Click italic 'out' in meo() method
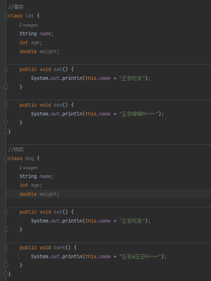The width and height of the screenshot is (211, 281). [55, 114]
